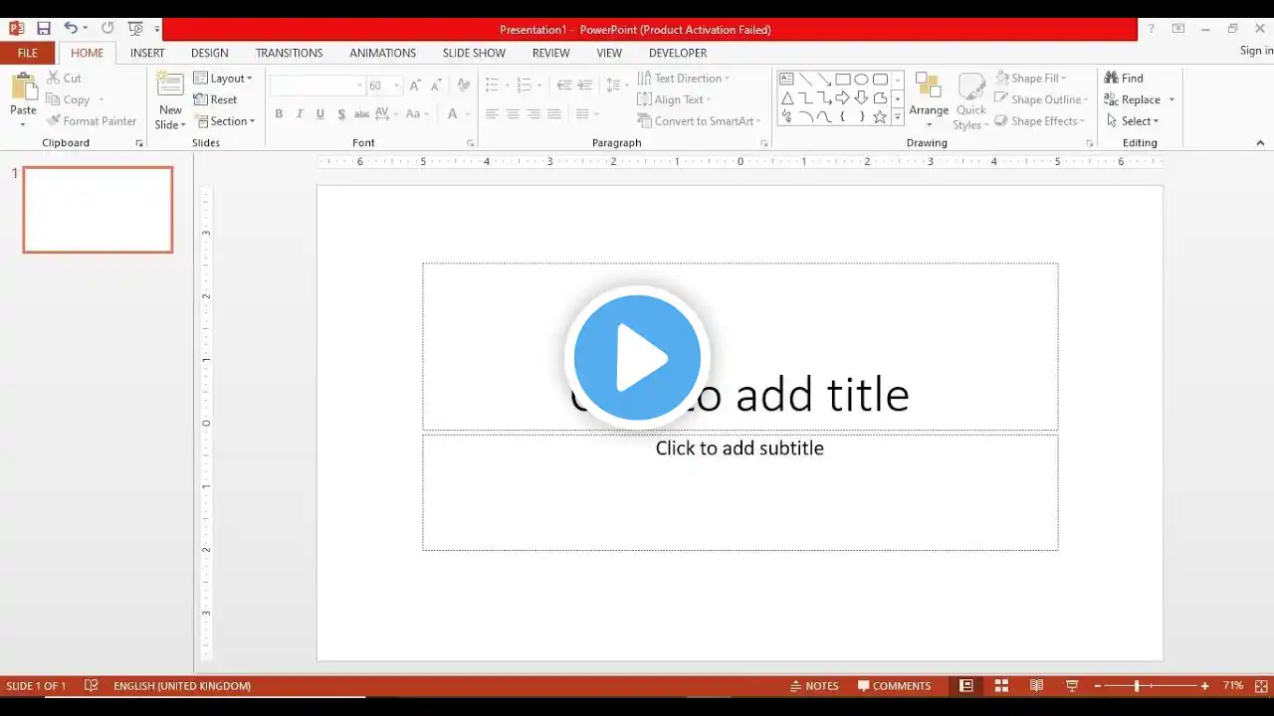The height and width of the screenshot is (716, 1274).
Task: Run spell check from status bar icon
Action: coord(92,686)
